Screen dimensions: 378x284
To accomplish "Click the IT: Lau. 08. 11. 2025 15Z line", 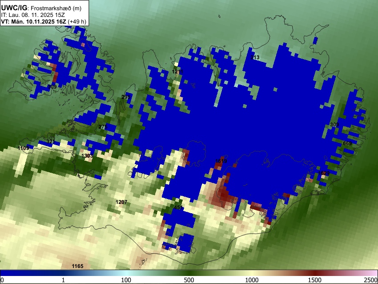I will pos(33,15).
